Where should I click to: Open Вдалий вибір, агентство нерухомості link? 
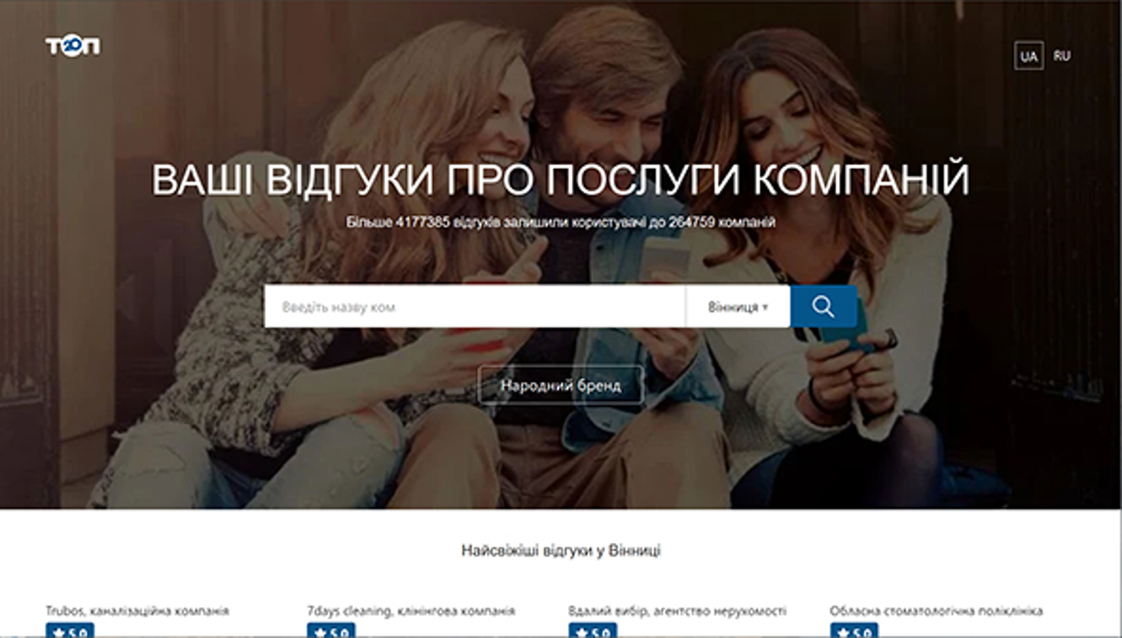pyautogui.click(x=677, y=610)
